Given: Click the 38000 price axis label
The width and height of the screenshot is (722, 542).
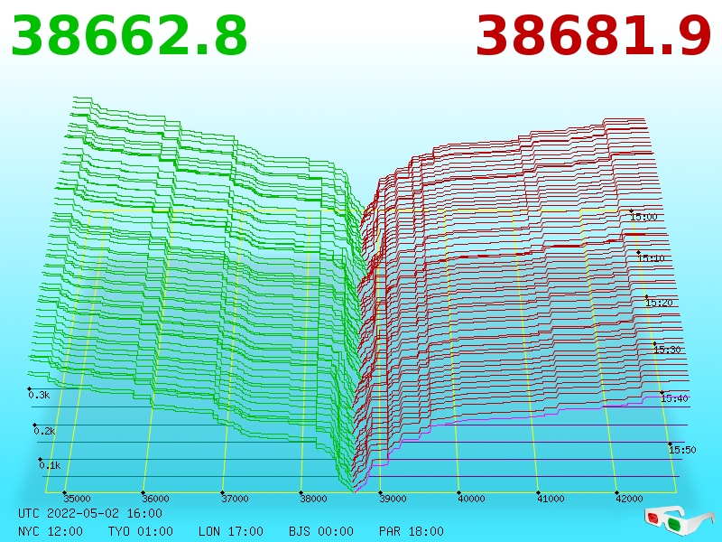Looking at the screenshot, I should point(313,499).
